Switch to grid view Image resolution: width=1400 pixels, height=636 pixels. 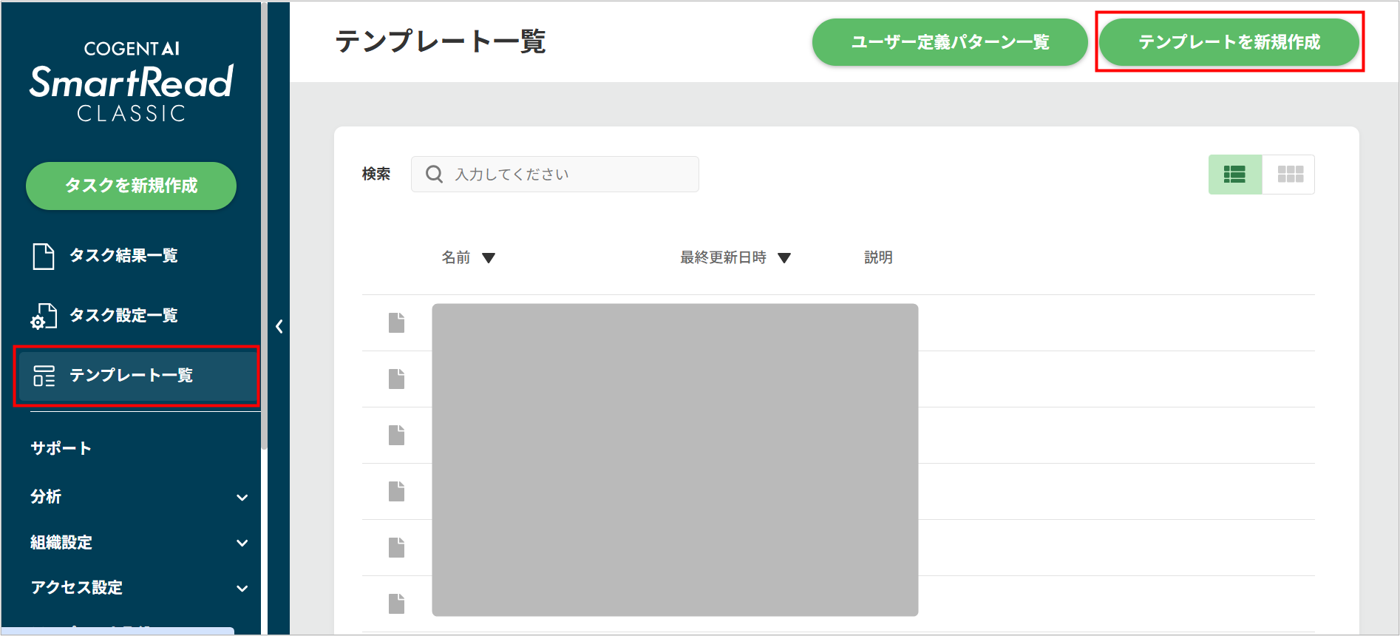[1290, 175]
